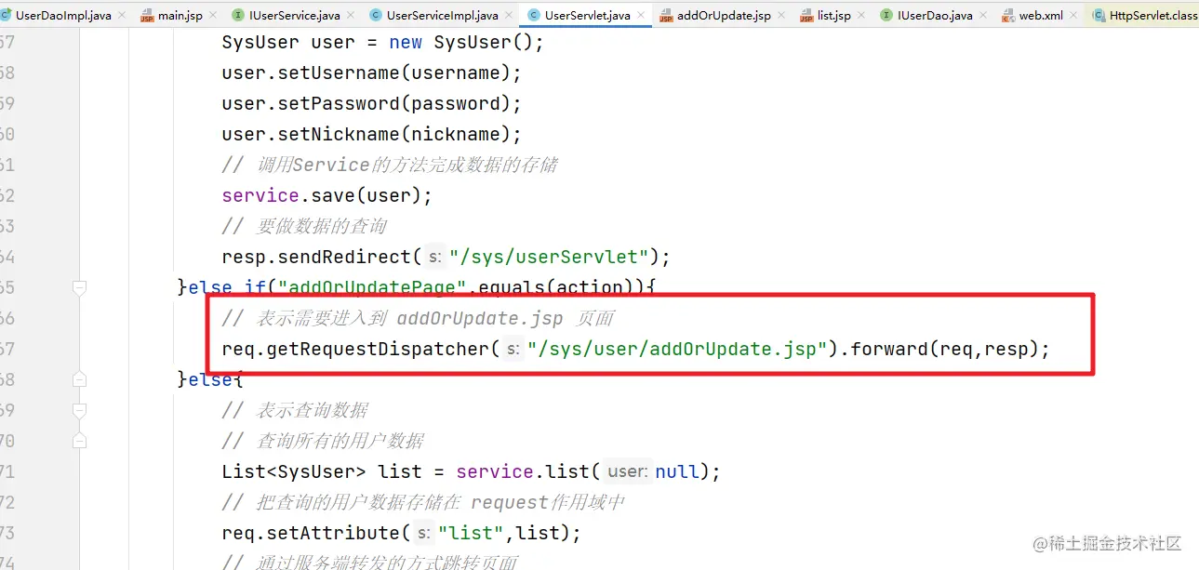The image size is (1199, 570).
Task: Click the comment about request作用域中
Action: pyautogui.click(x=423, y=502)
